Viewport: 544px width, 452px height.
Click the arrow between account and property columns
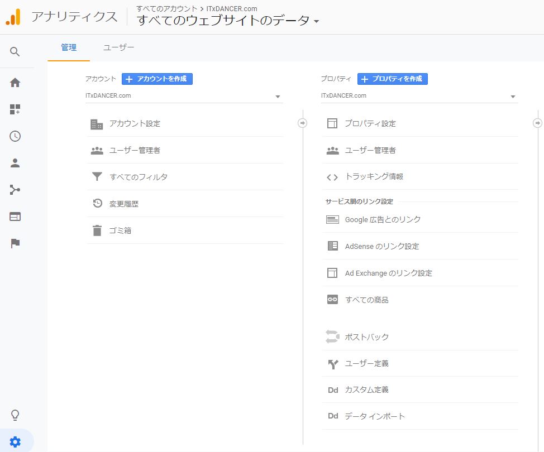coord(302,123)
